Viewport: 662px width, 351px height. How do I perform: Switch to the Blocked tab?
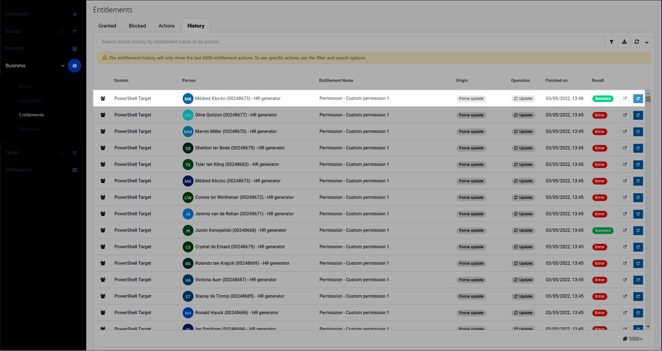coord(137,26)
